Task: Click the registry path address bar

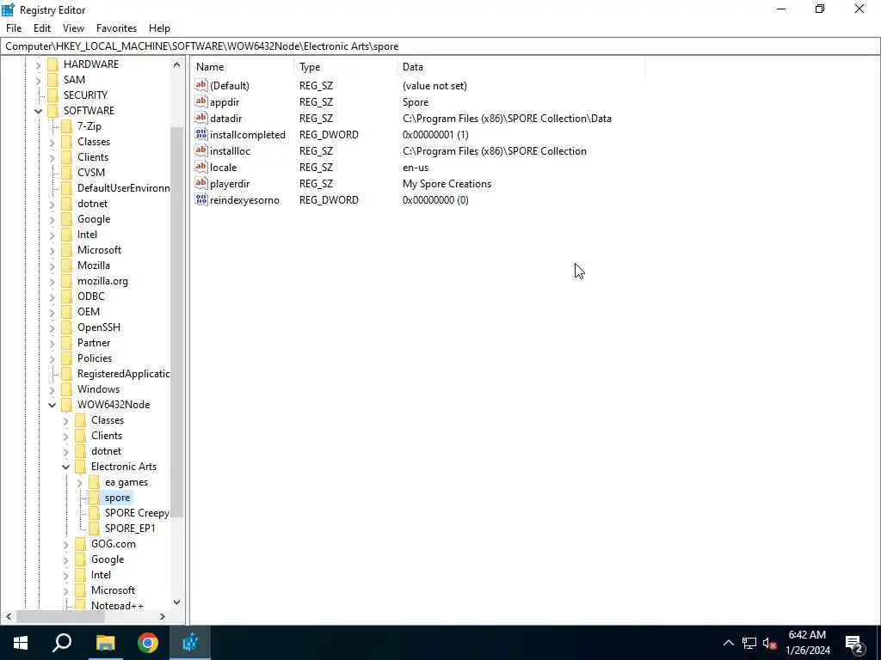Action: pos(440,46)
